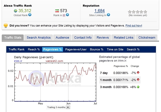This screenshot has height=112, width=161.
Task: Open help icon next to Sites Linking In
Action: [x=108, y=15]
